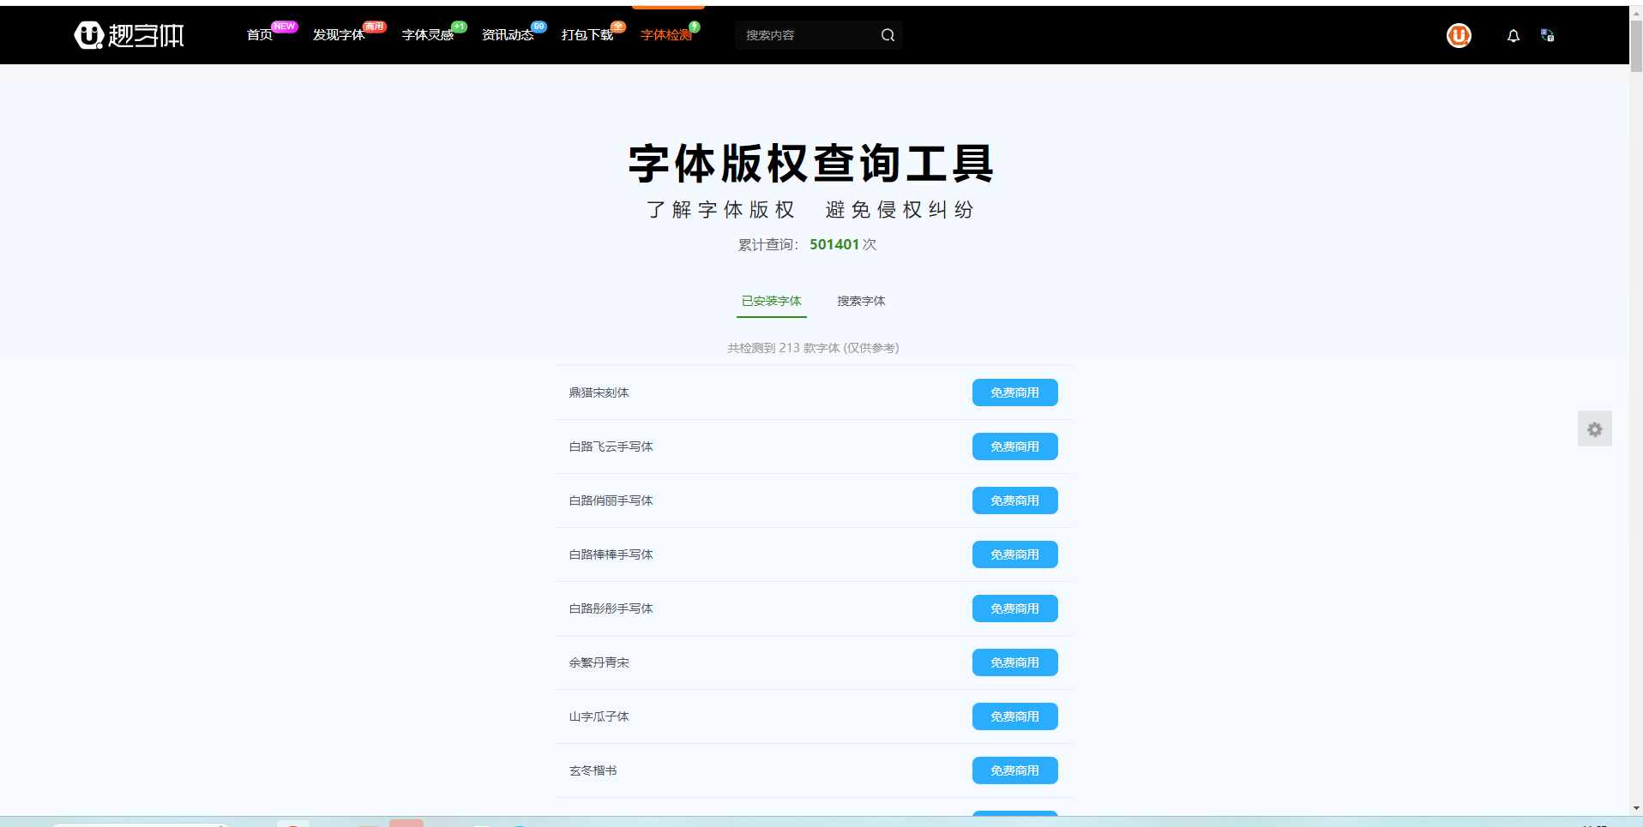Open the 发现字体 nav item

(x=339, y=35)
